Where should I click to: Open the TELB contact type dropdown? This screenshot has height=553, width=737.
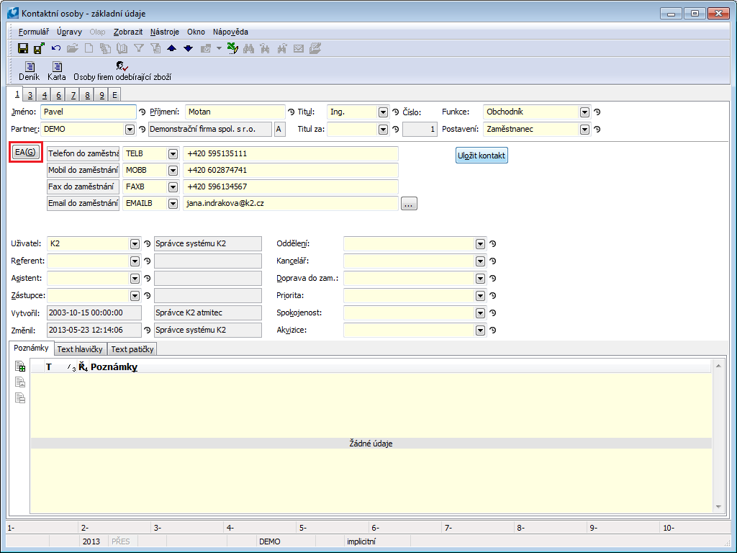coord(173,154)
